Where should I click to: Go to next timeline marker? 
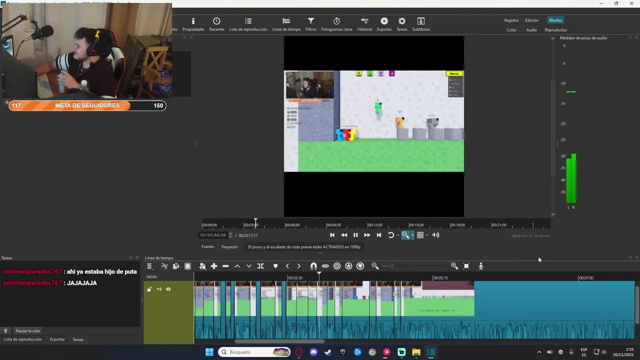coord(298,266)
